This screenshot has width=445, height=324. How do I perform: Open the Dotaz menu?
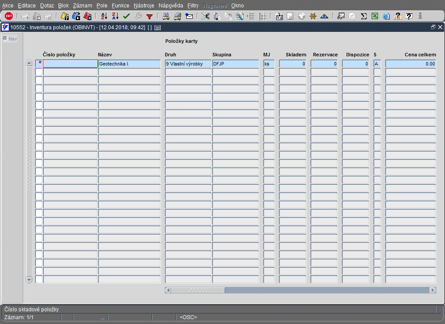pyautogui.click(x=47, y=6)
